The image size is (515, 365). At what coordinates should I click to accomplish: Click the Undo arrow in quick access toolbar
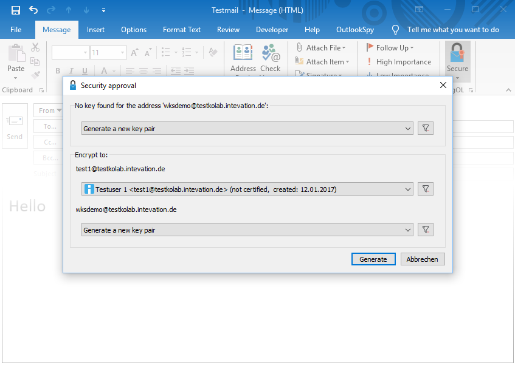pos(33,10)
